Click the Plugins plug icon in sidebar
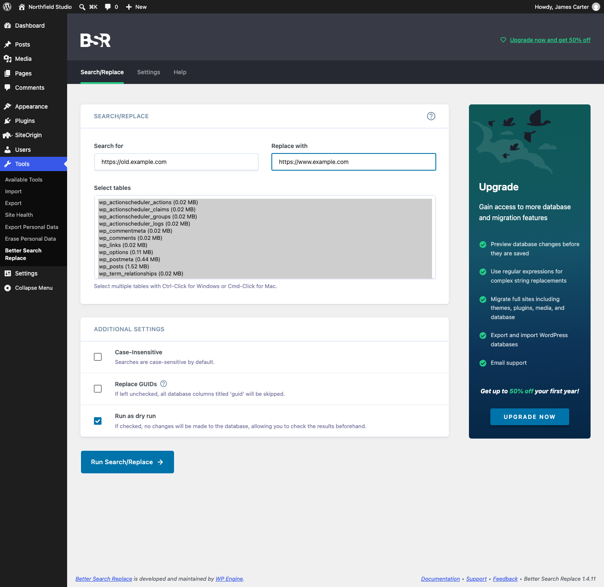The height and width of the screenshot is (587, 604). click(x=8, y=121)
